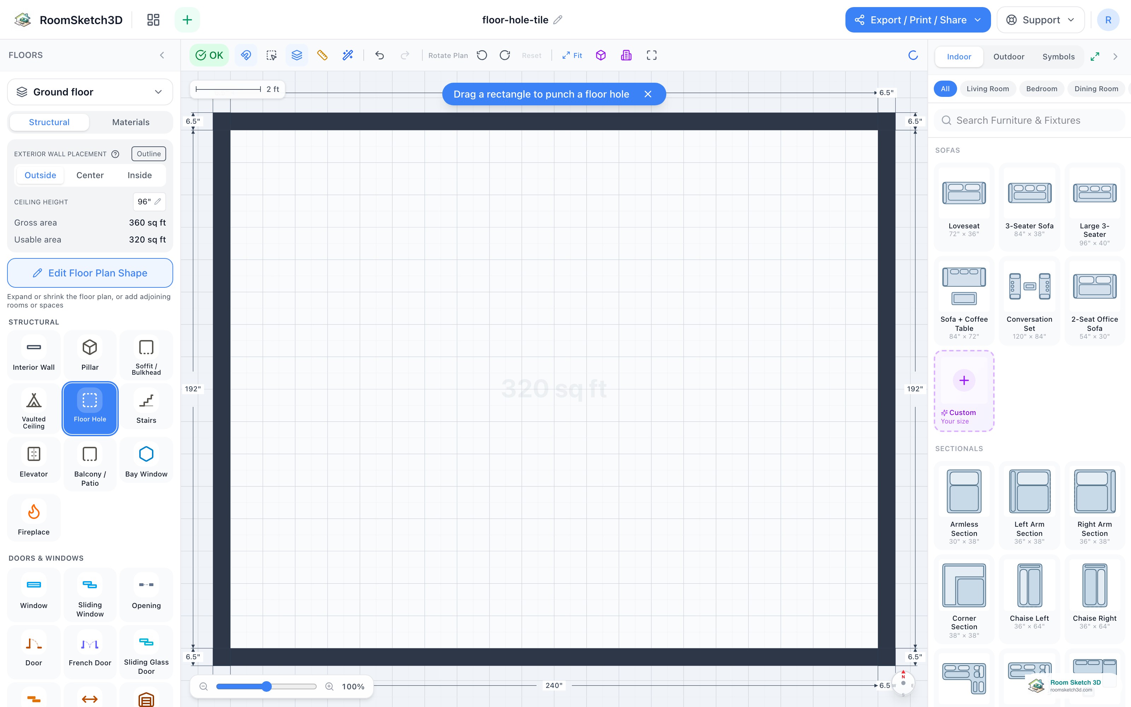
Task: Select the measuring tape tool
Action: coord(322,55)
